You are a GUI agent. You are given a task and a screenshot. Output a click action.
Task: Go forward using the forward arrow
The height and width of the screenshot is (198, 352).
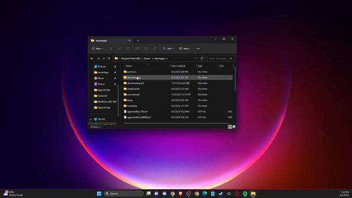coord(98,58)
